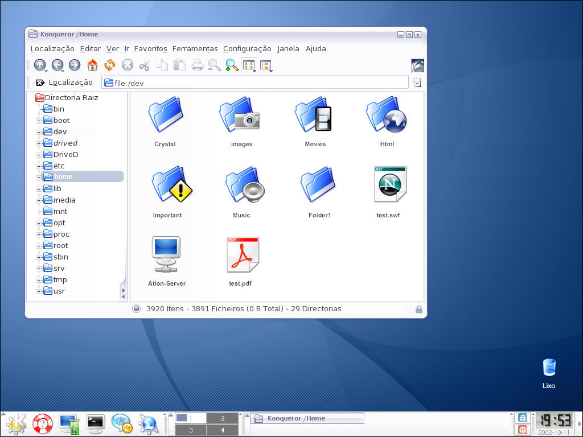The height and width of the screenshot is (437, 583).
Task: Expand the media tree node
Action: [x=39, y=201]
